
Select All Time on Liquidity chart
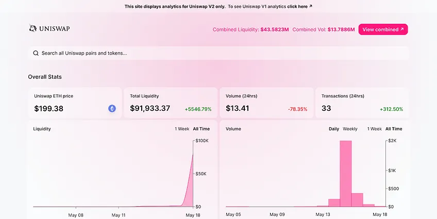click(201, 129)
